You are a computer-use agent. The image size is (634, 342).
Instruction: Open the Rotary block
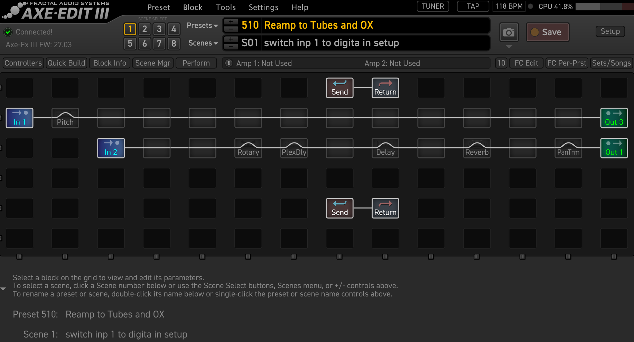pyautogui.click(x=248, y=148)
